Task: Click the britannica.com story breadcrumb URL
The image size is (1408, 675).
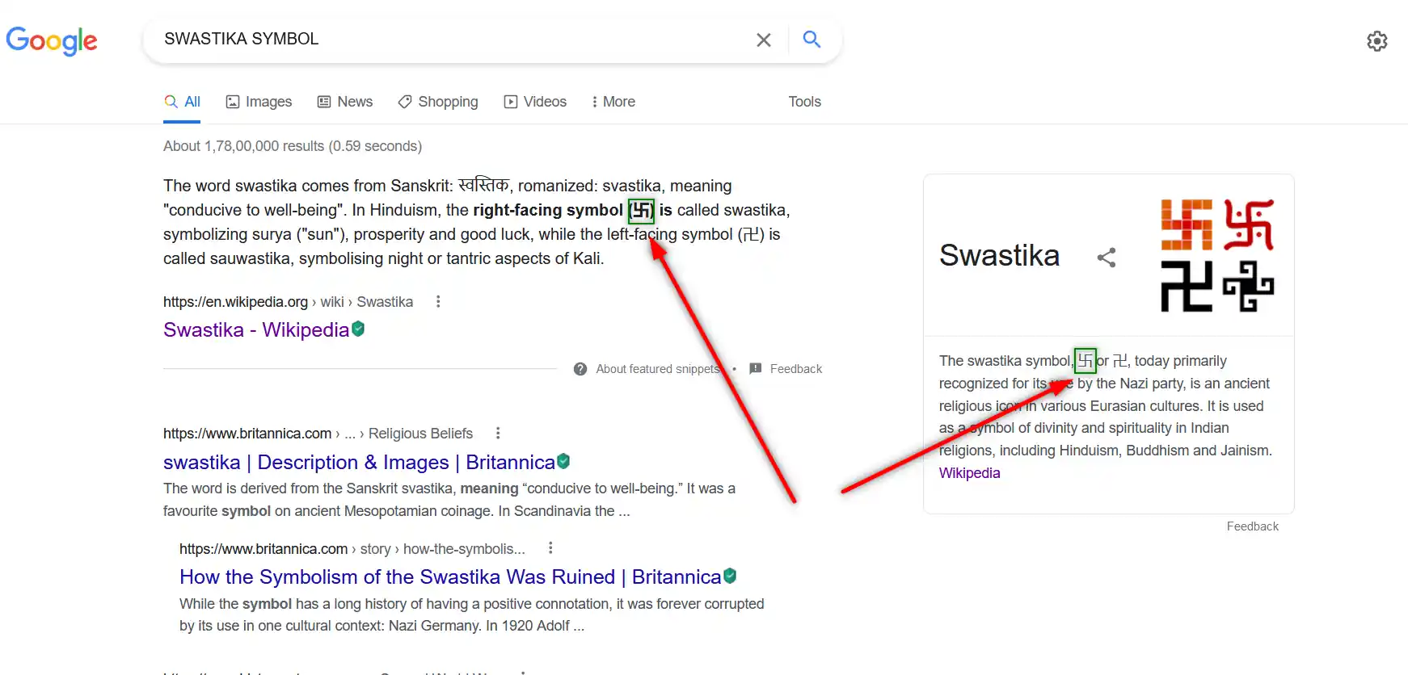Action: 352,549
